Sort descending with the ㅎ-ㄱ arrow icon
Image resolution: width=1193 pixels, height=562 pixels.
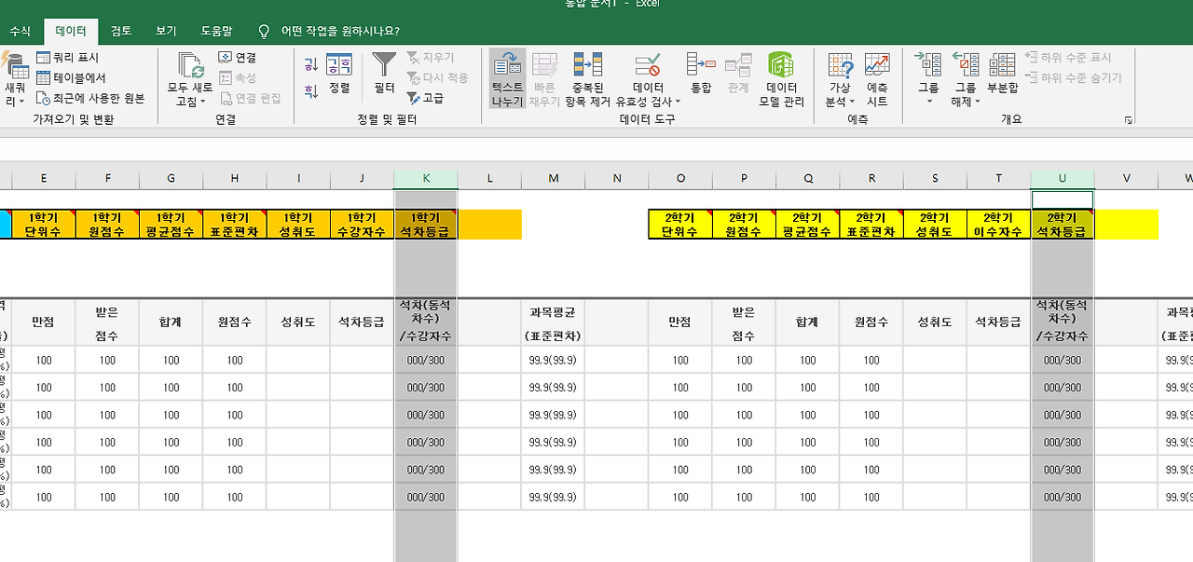click(311, 91)
